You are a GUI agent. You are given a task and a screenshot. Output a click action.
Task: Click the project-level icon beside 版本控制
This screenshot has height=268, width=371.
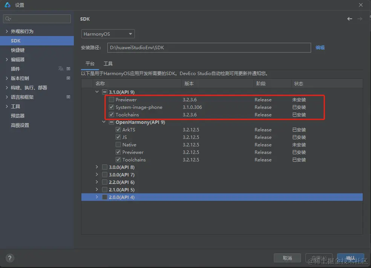click(x=69, y=78)
